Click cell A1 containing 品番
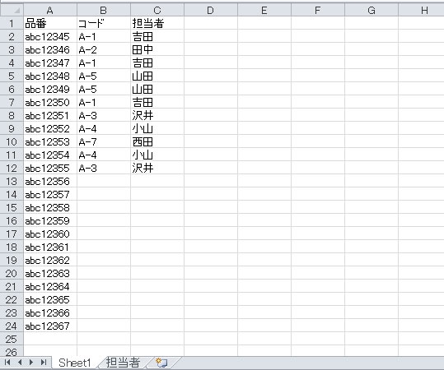444x370 pixels. click(x=50, y=23)
